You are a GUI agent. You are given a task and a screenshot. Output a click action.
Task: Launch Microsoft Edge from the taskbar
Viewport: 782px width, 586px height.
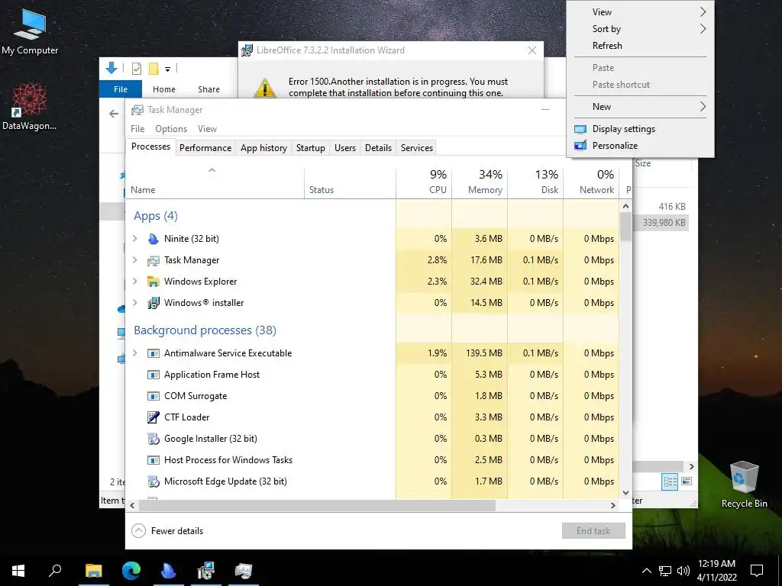(x=131, y=571)
